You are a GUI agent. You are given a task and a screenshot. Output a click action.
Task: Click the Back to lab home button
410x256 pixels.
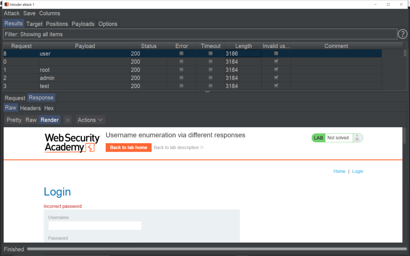128,147
